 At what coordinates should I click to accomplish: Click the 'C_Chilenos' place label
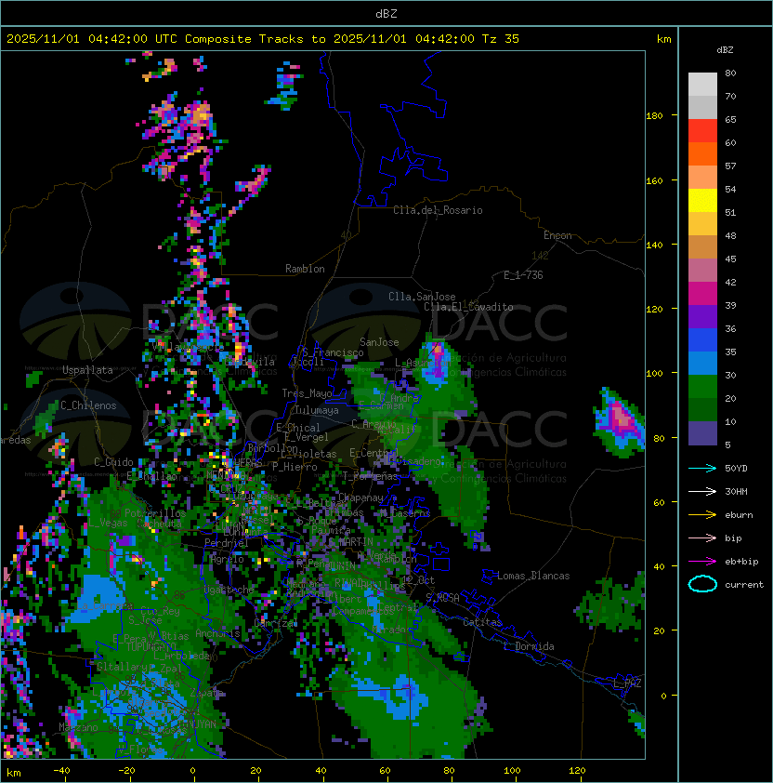point(88,405)
